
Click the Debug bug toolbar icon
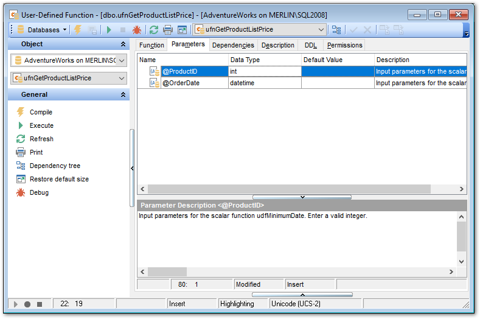136,30
